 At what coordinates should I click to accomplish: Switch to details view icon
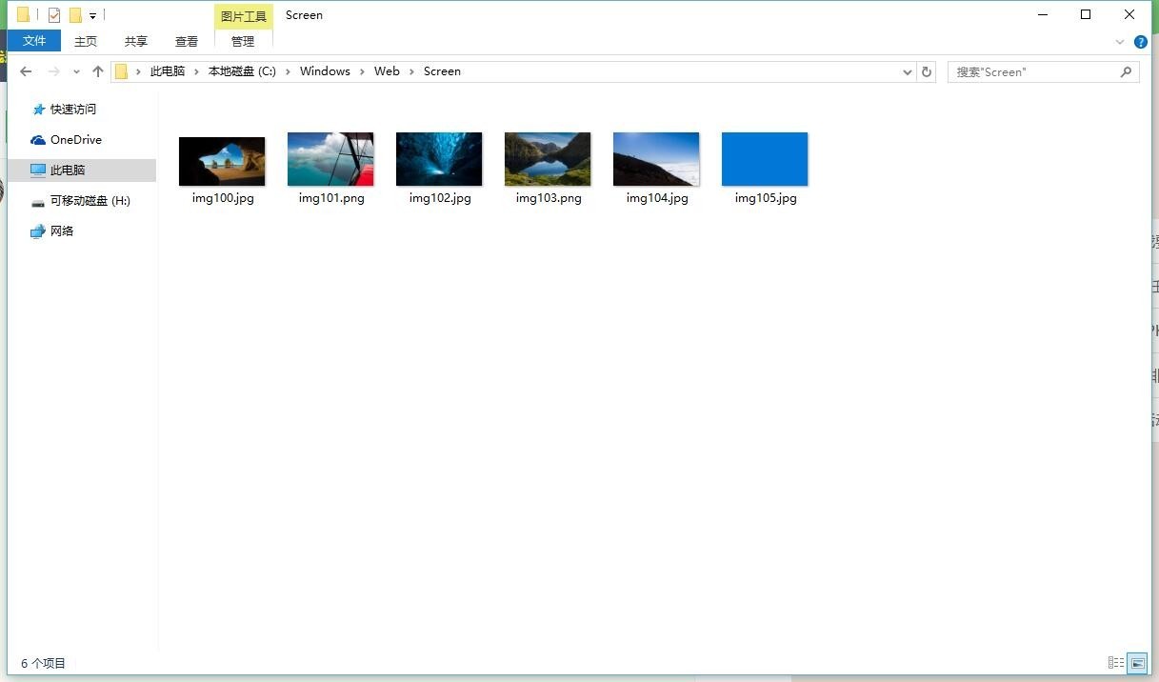pos(1116,663)
